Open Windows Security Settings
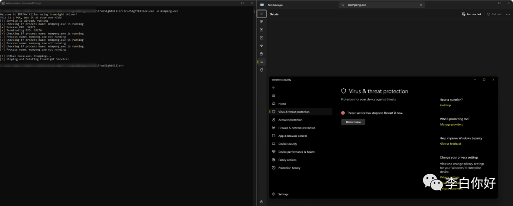The image size is (513, 206). (x=301, y=194)
